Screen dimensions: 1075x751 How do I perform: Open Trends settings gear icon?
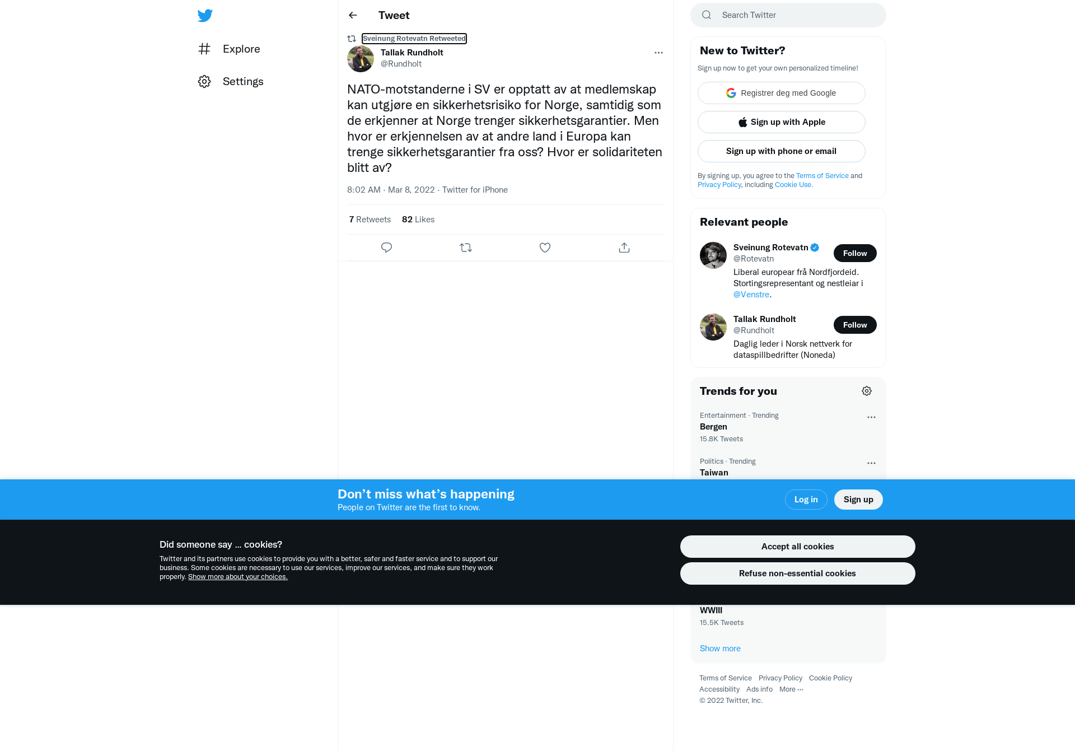(x=867, y=391)
